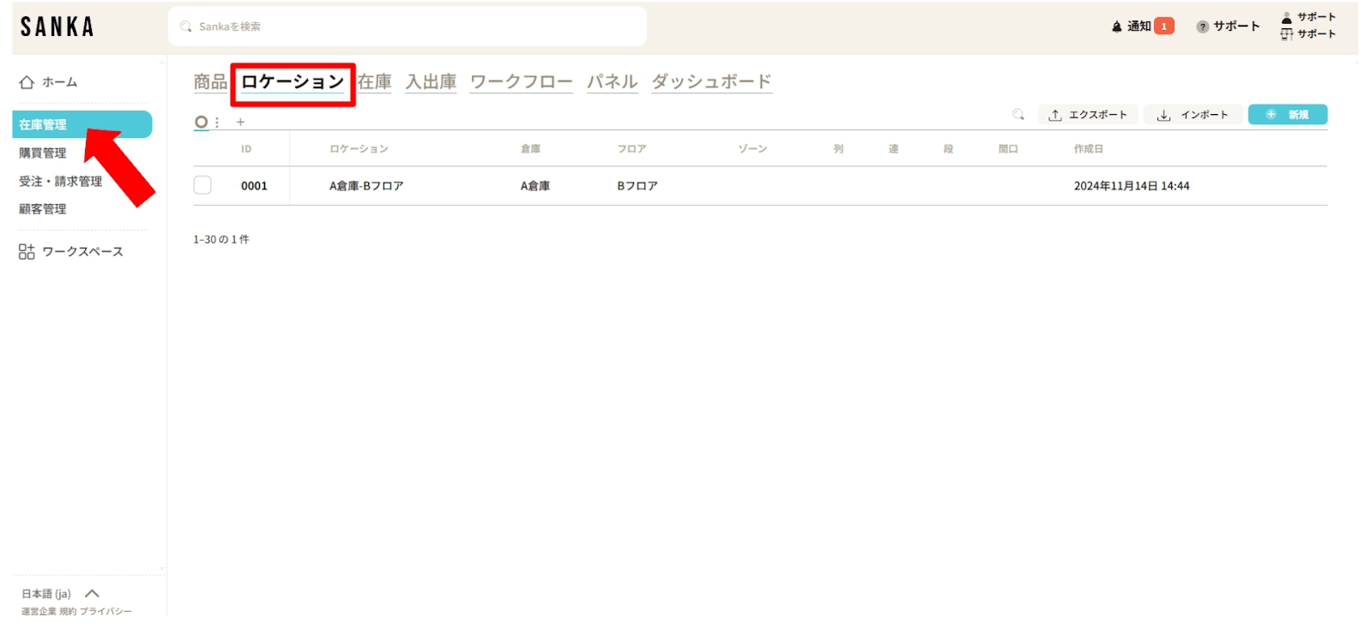Switch to the ワークフロー tab
Image resolution: width=1371 pixels, height=629 pixels.
(522, 81)
